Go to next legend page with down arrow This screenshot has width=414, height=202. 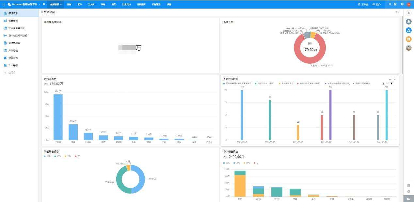(391, 84)
